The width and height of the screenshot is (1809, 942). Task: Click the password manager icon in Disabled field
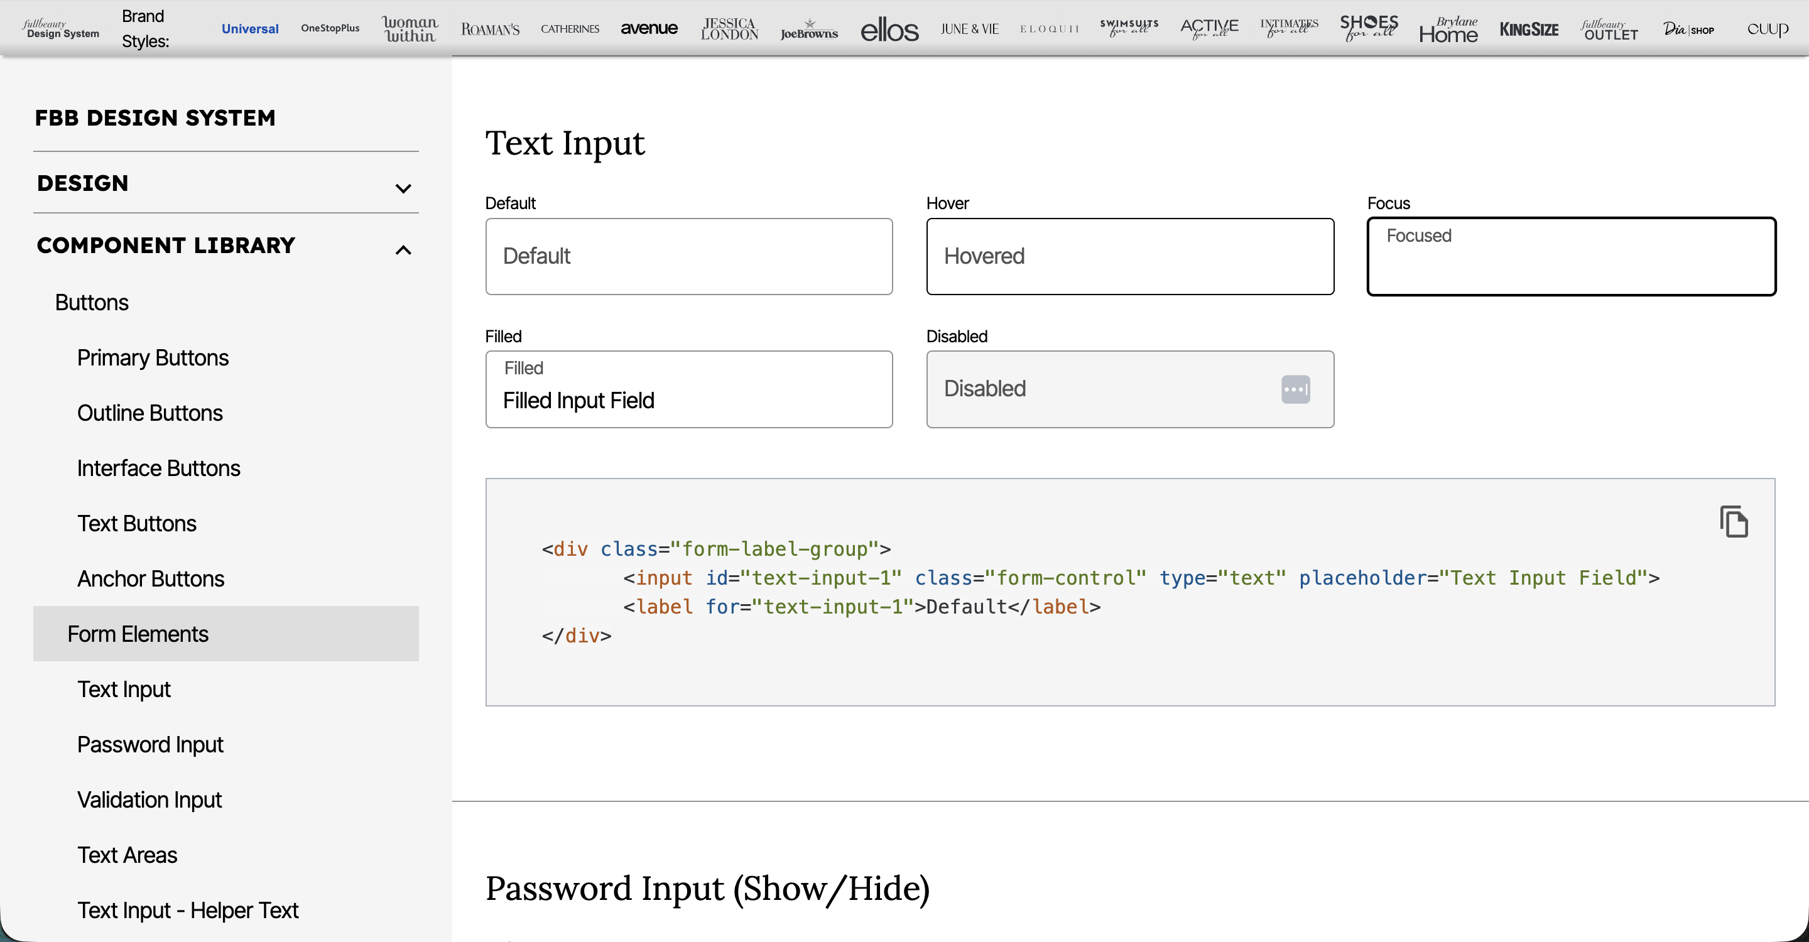pyautogui.click(x=1295, y=389)
